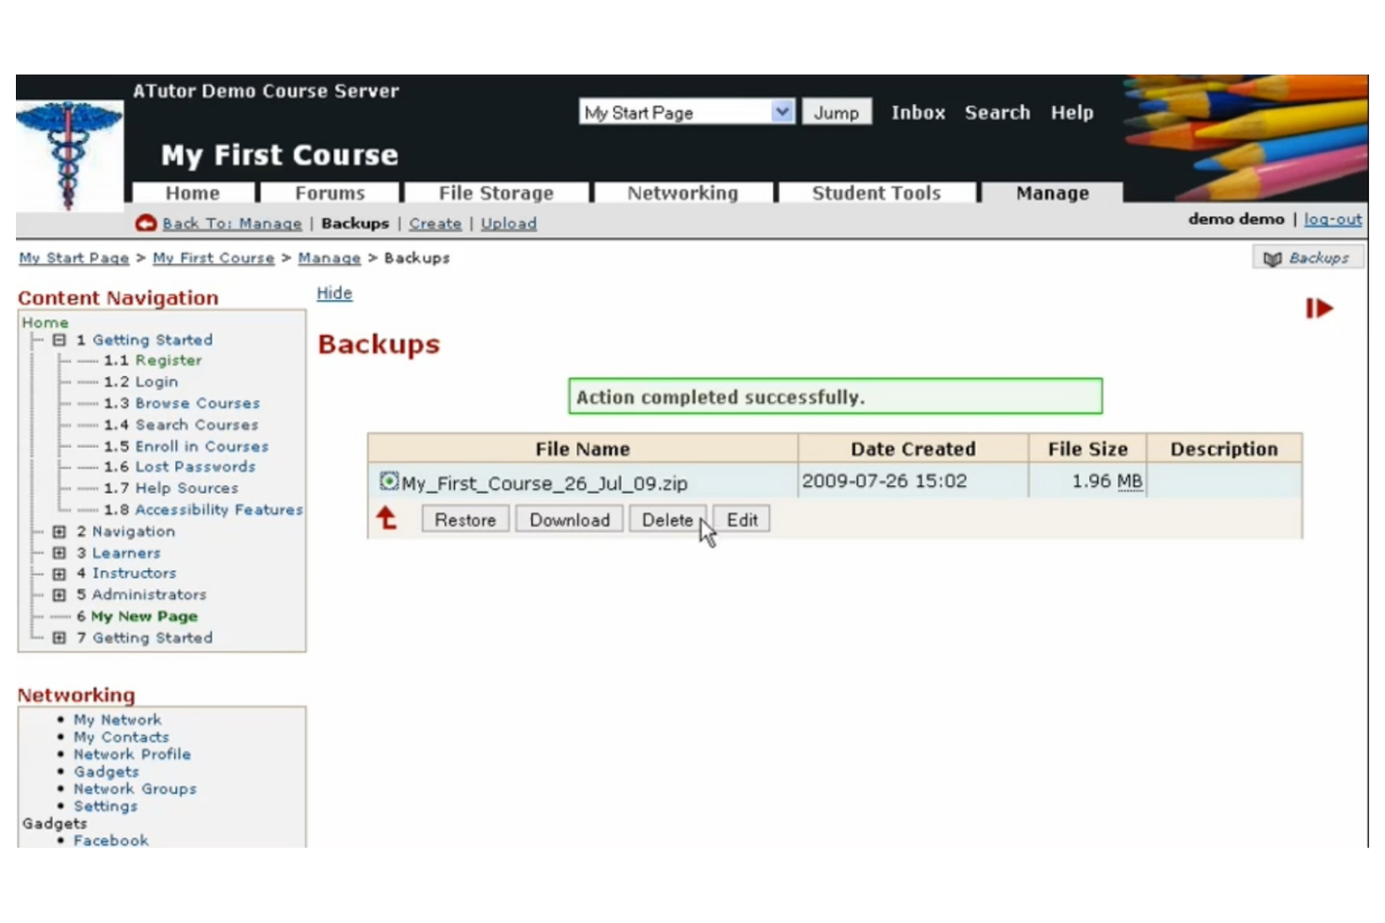
Task: Click the red up arrow beside Restore
Action: (x=386, y=519)
